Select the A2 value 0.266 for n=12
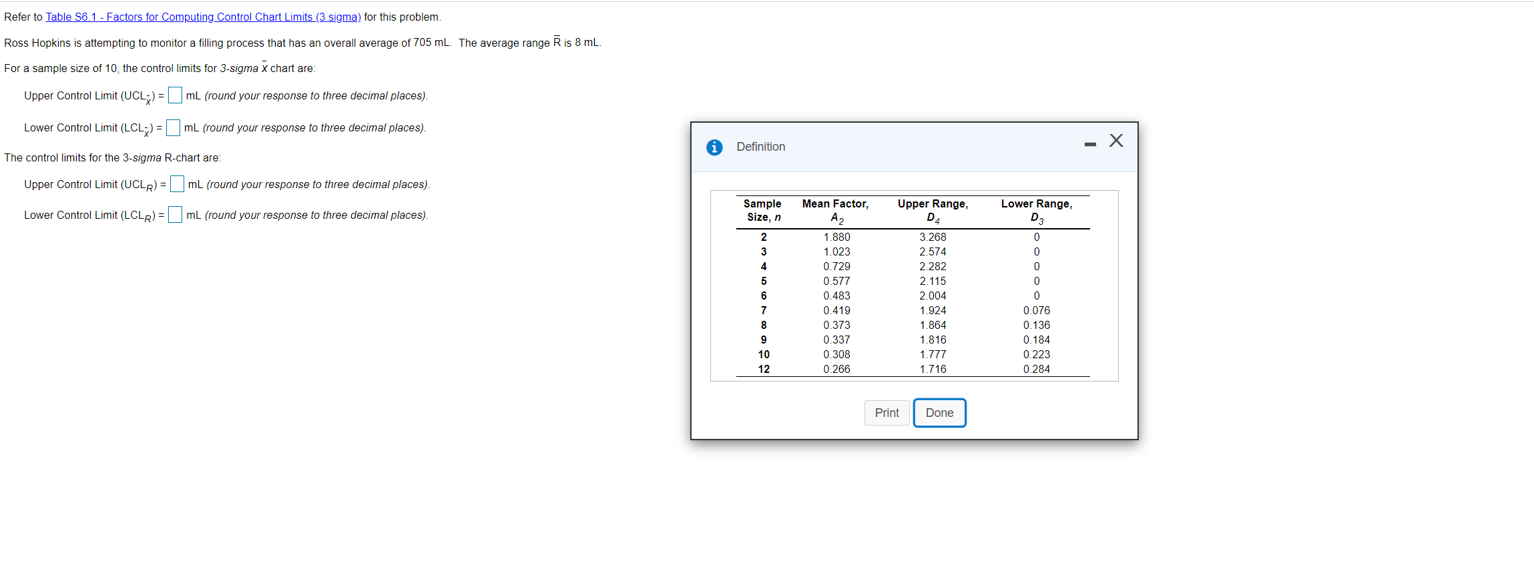Viewport: 1534px width, 575px height. pyautogui.click(x=836, y=369)
